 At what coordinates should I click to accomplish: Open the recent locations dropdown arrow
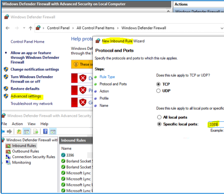coord(24,28)
